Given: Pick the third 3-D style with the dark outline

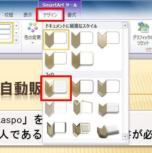Looking at the screenshot, I should click(x=109, y=88).
